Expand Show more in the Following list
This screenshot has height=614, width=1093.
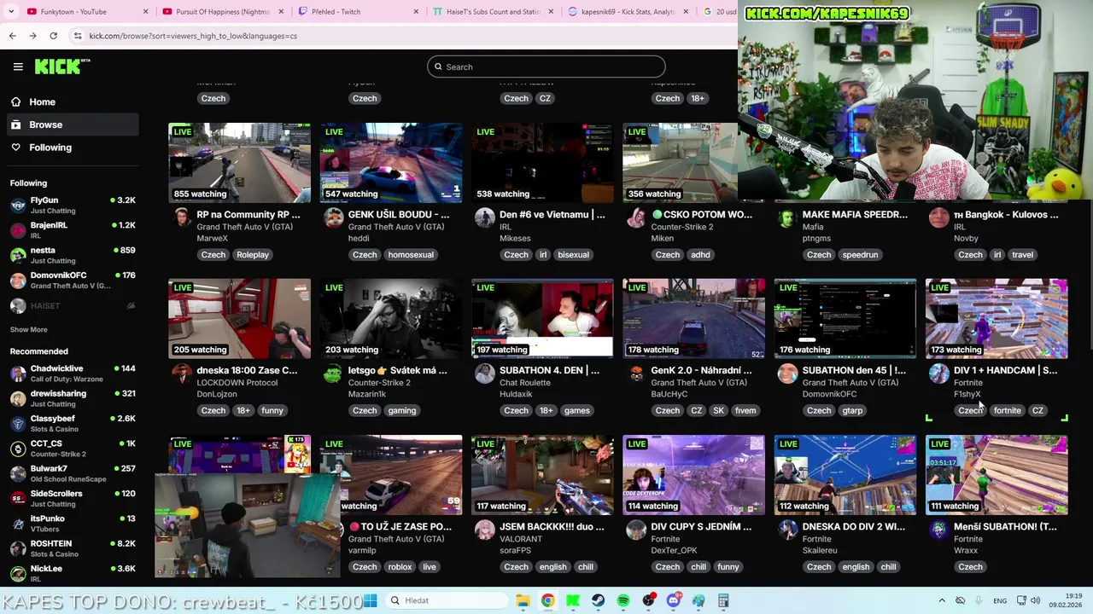pos(29,329)
